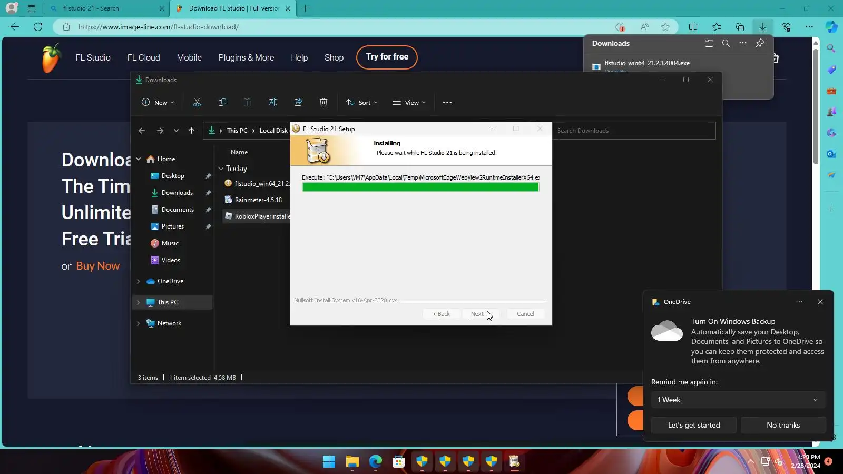Open Edge Settings and more menu

click(x=809, y=27)
